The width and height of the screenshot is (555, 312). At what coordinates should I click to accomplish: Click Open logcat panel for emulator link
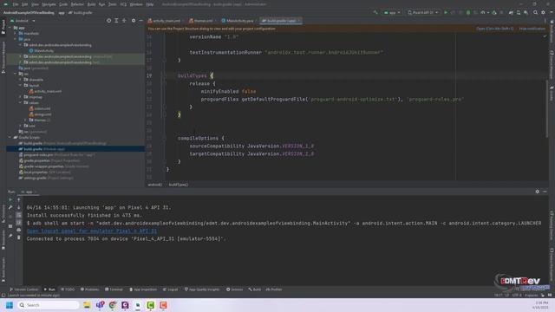click(x=92, y=231)
